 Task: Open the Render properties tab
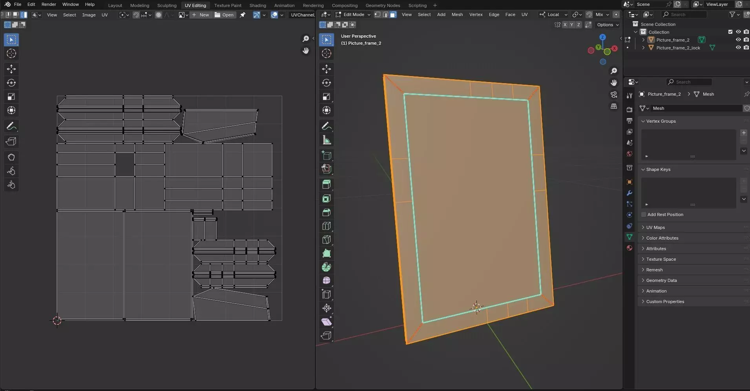[630, 109]
